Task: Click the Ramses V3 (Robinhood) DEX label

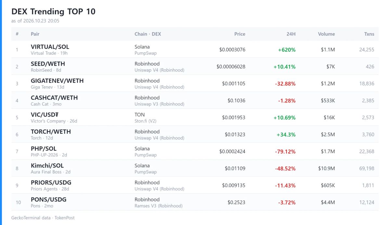Action: [159, 206]
